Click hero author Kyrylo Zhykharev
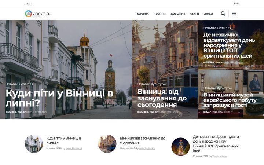The height and width of the screenshot is (165, 264). click(37, 112)
